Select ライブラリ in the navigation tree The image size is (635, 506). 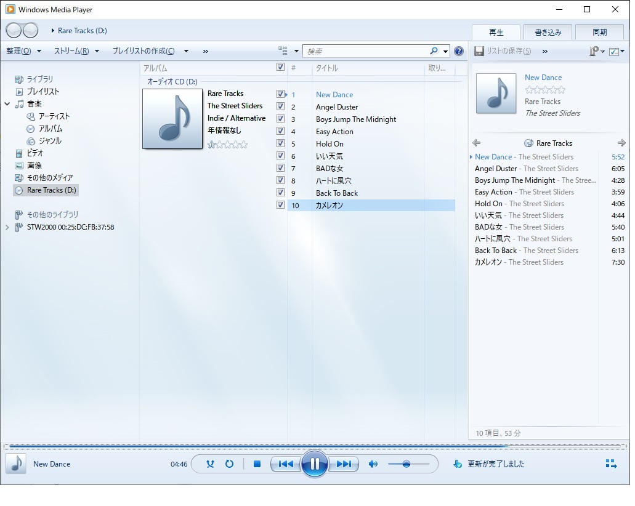39,79
